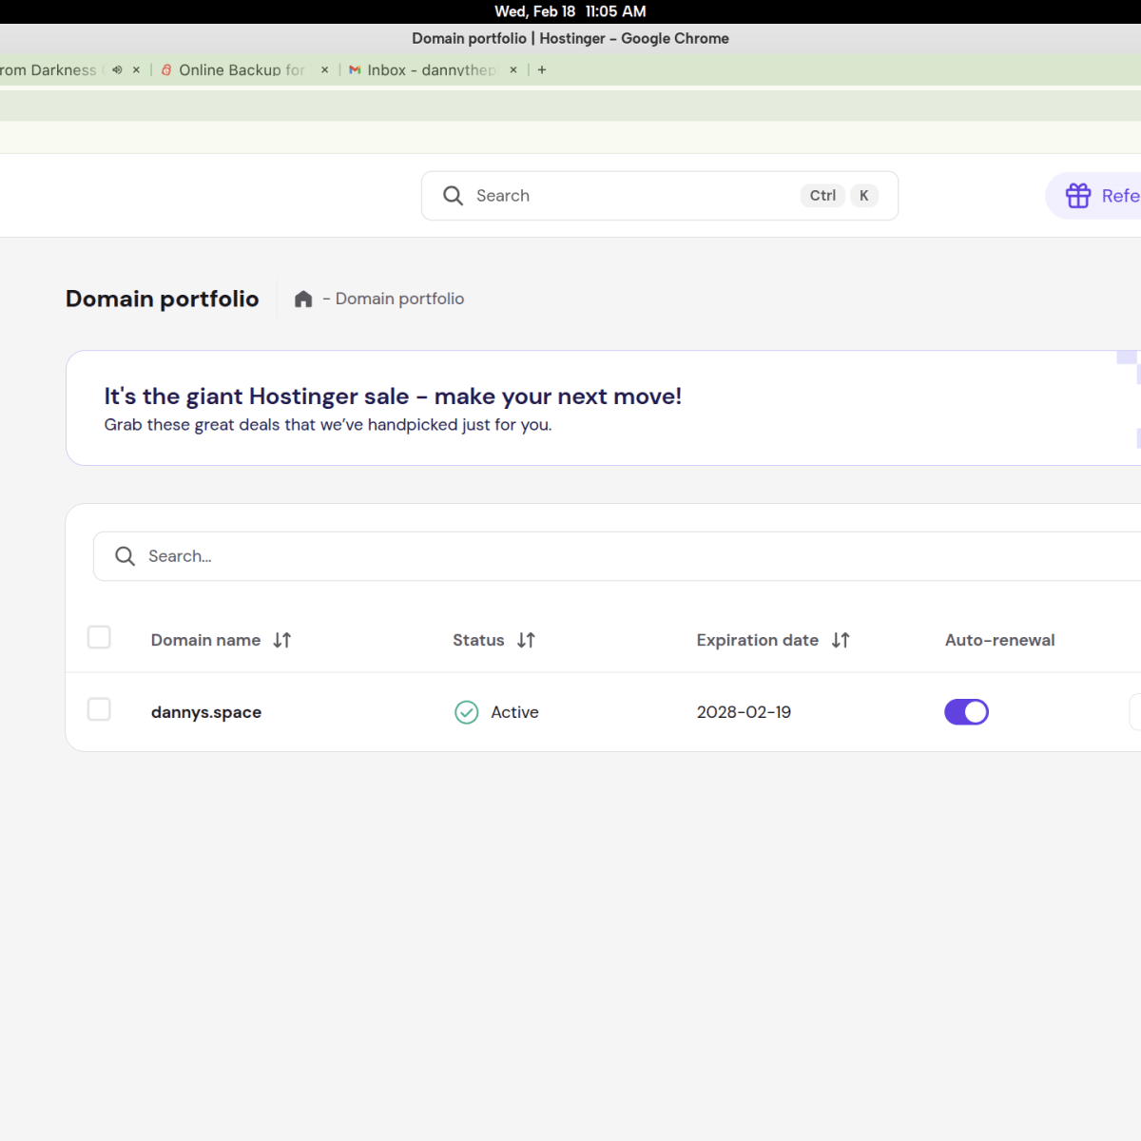Sort the table by Domain name
The height and width of the screenshot is (1141, 1141).
281,640
